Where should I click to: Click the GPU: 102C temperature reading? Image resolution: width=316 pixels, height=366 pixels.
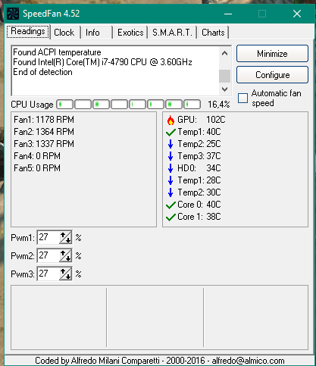coord(202,120)
